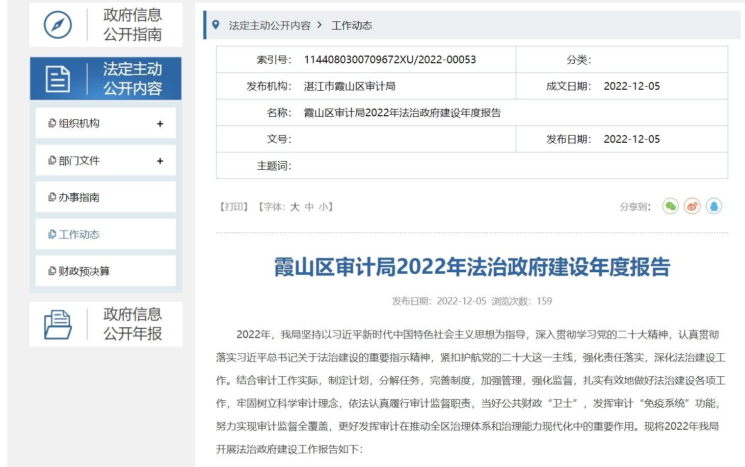
Task: Click last line 开展法治政府建设工作报告如下
Action: [x=289, y=449]
